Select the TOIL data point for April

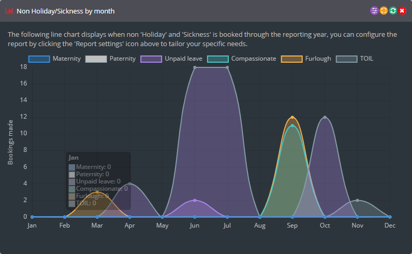pyautogui.click(x=130, y=184)
